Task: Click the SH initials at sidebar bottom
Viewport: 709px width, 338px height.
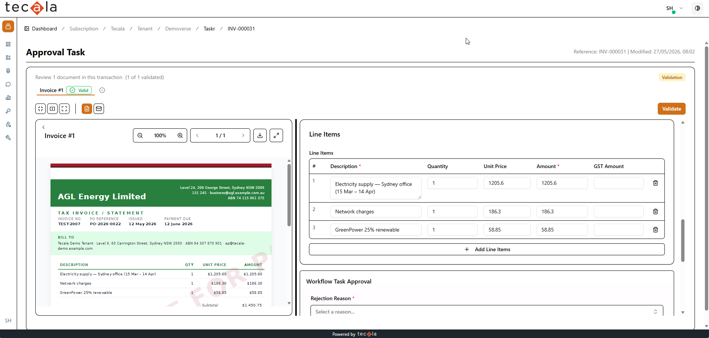Action: [x=8, y=321]
